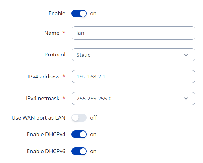Click the off text beside WAN toggle
The height and width of the screenshot is (163, 203).
click(x=93, y=118)
